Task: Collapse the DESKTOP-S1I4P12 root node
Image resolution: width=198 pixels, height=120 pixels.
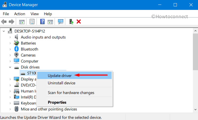Action: click(4, 31)
